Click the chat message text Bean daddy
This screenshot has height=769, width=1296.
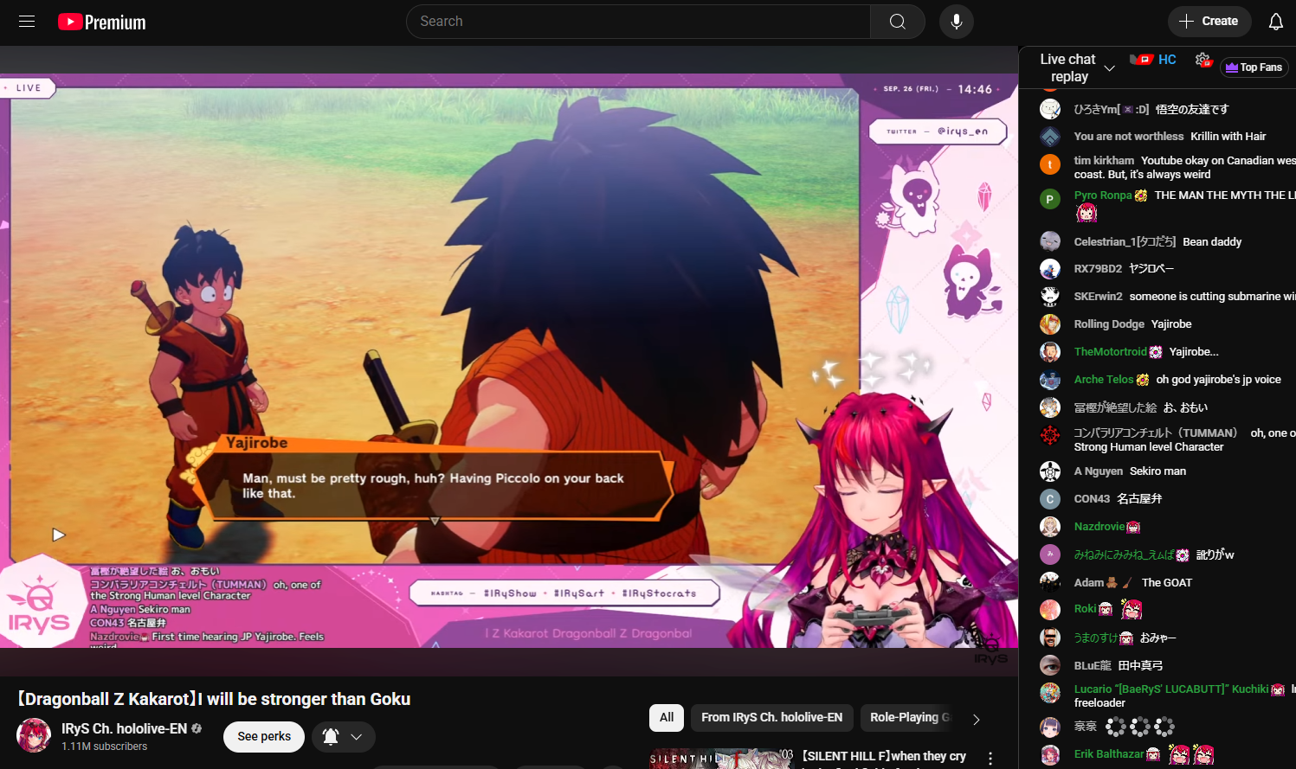tap(1212, 242)
